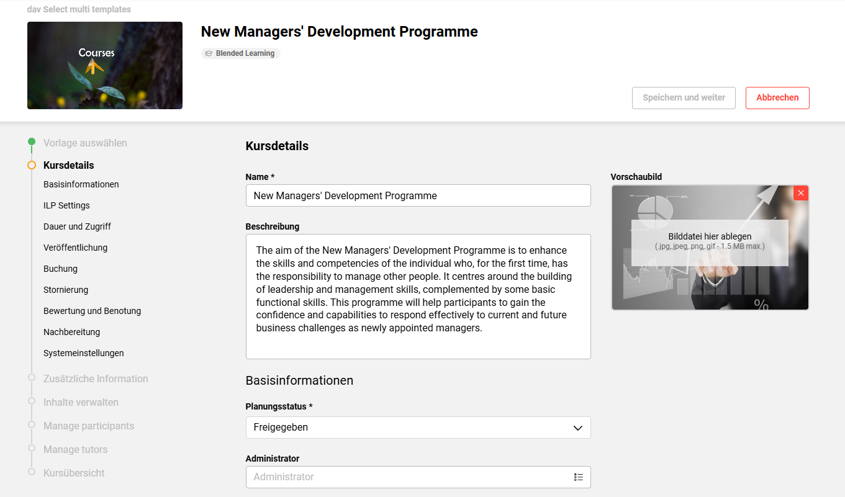
Task: Click the orange Kursdetails step circle
Action: 32,165
